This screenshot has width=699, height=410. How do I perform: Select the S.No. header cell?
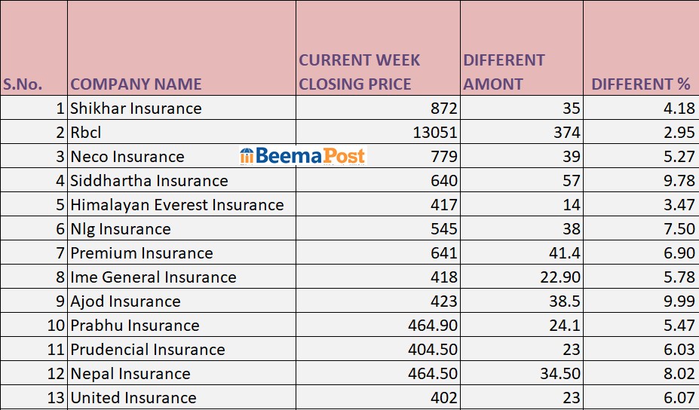(23, 84)
